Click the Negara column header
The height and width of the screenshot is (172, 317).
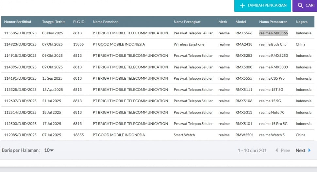[301, 22]
